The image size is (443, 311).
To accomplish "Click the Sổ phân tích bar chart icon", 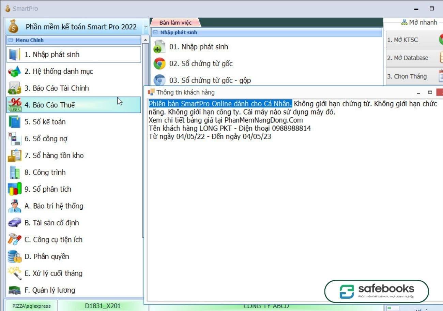I will [x=14, y=189].
